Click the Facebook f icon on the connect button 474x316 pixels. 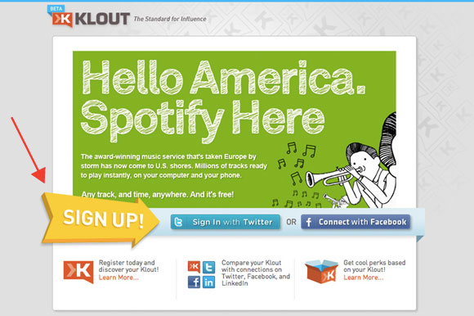tap(308, 222)
